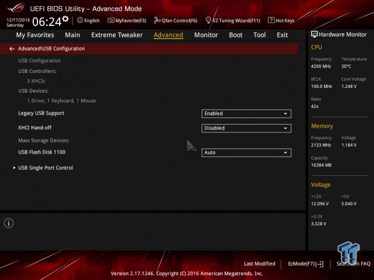Open MyFavorite(F3) shortcut
The width and height of the screenshot is (374, 280).
click(x=127, y=20)
